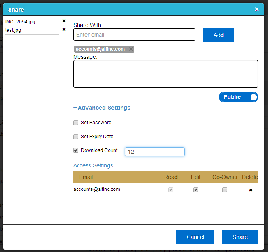Click the Co-Owner column header
This screenshot has width=268, height=252.
pos(225,177)
